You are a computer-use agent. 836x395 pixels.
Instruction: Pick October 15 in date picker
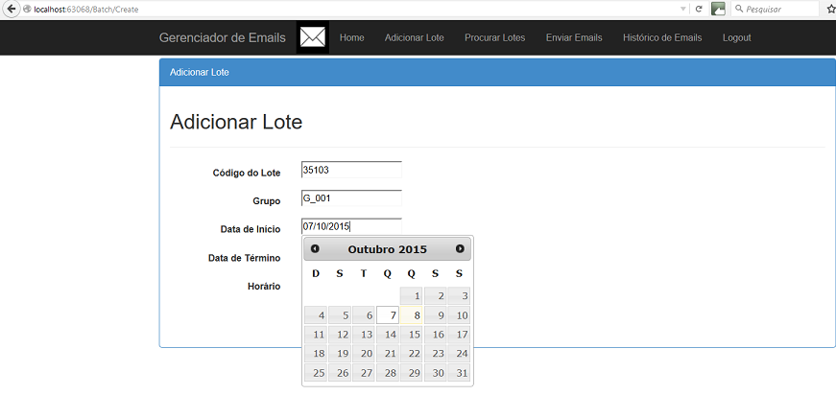pos(412,335)
